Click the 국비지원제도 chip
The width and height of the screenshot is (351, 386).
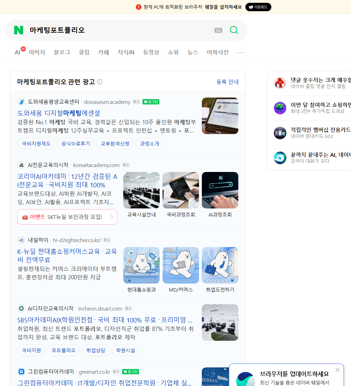click(36, 144)
